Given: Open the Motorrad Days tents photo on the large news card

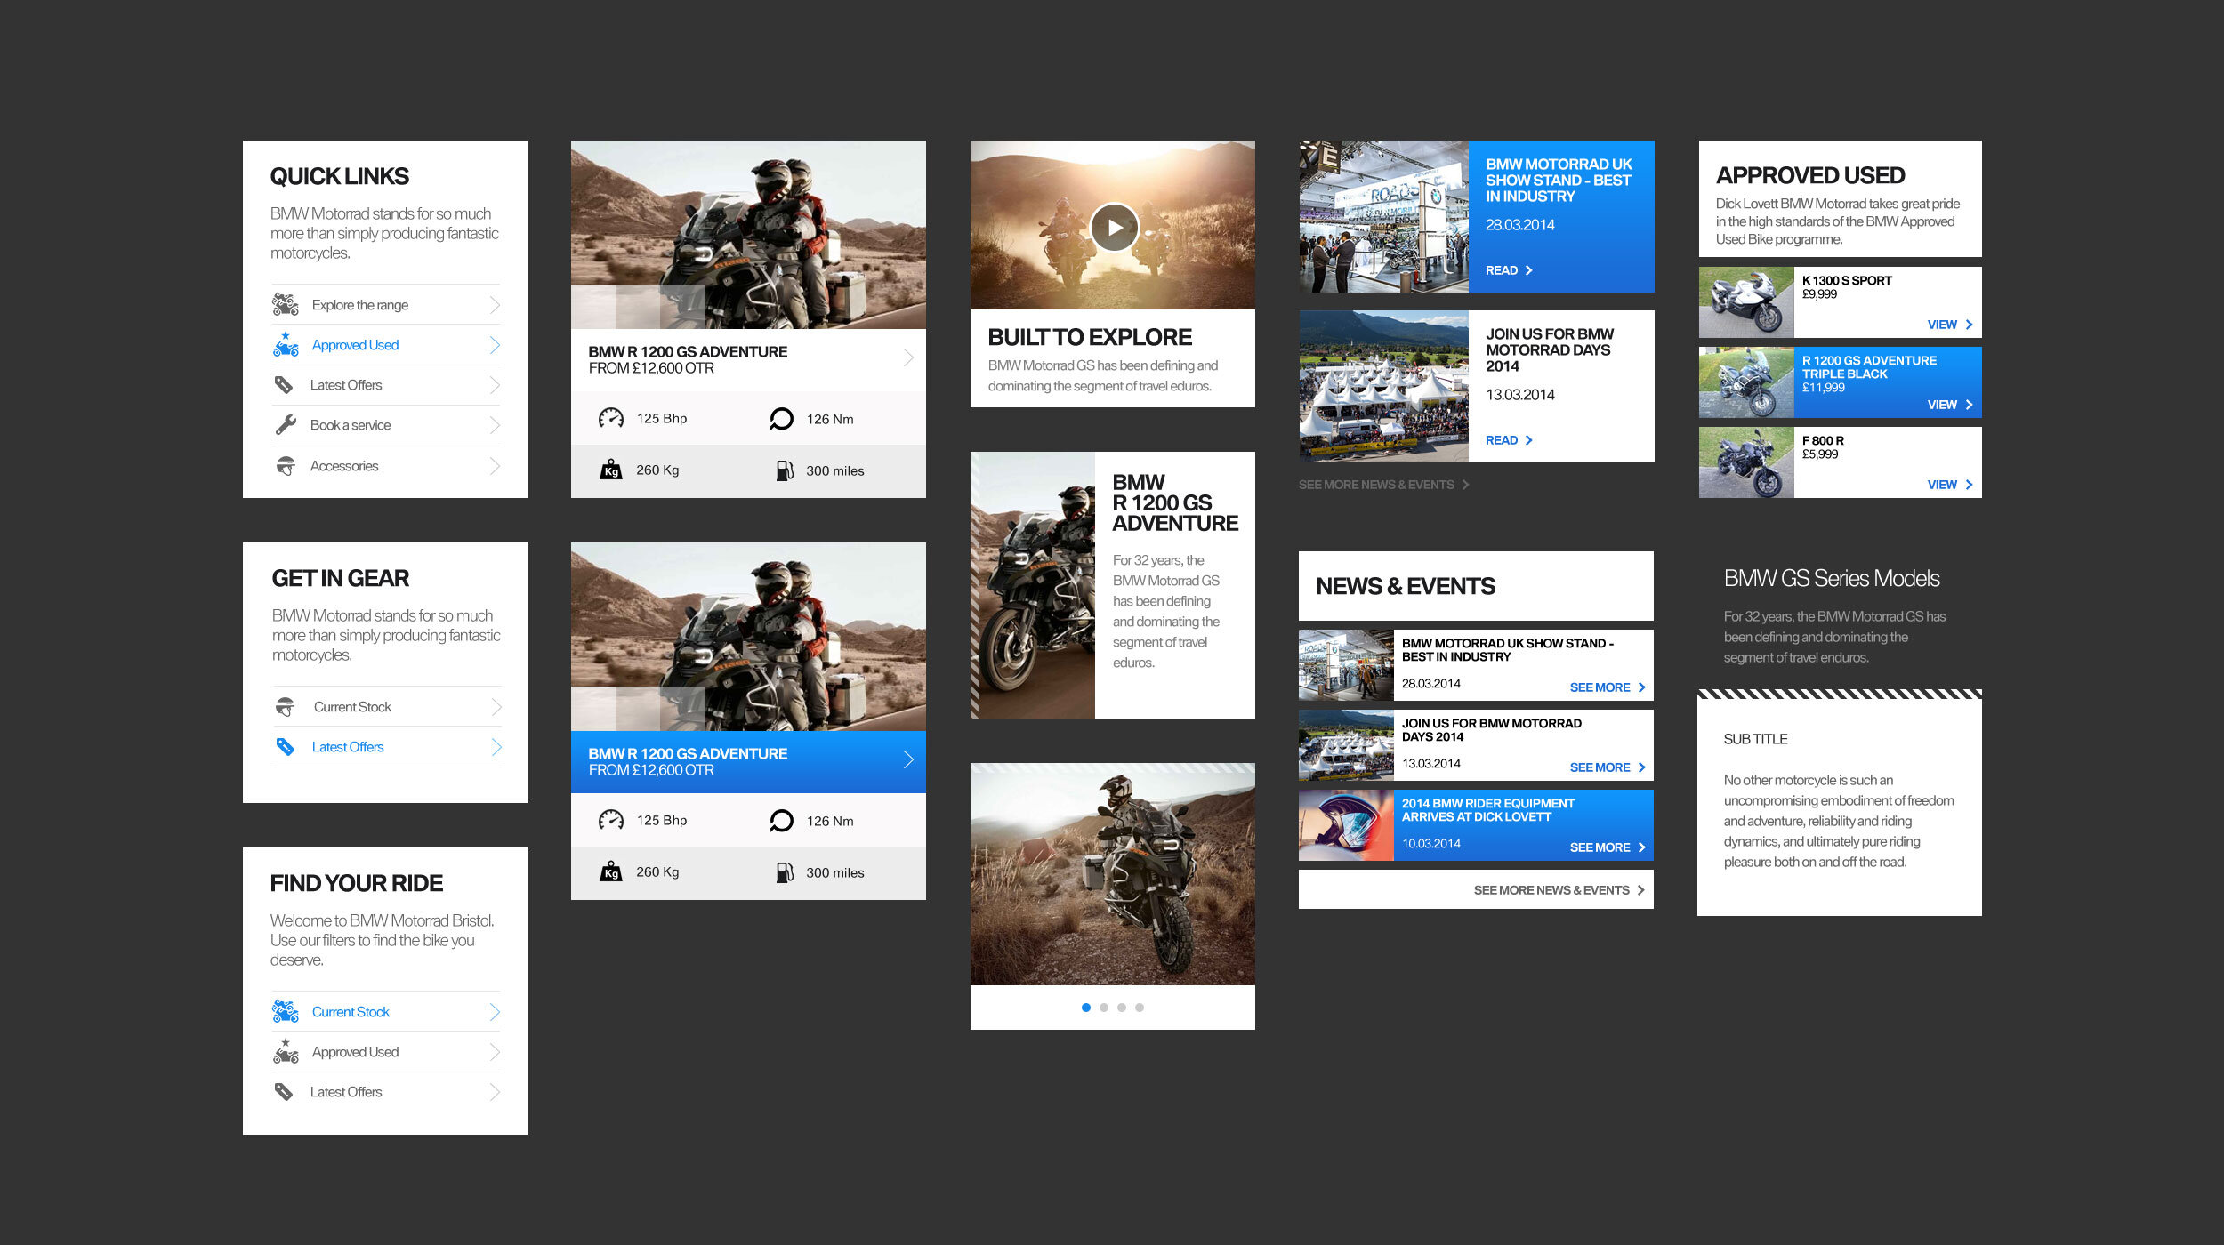Looking at the screenshot, I should point(1383,386).
